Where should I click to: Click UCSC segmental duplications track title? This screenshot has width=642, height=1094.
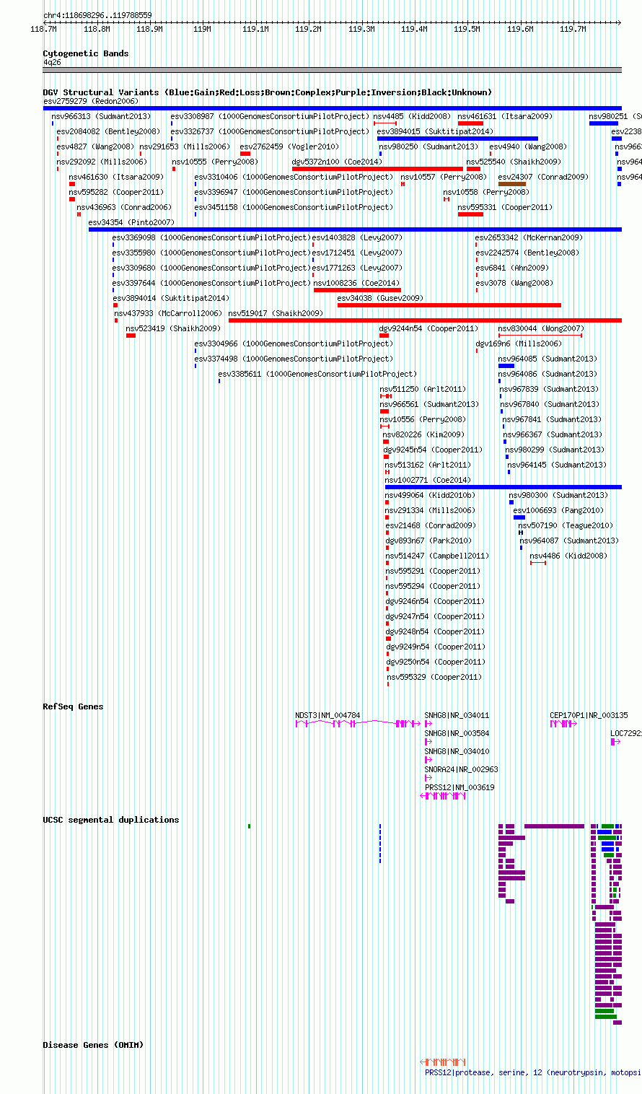click(x=110, y=820)
